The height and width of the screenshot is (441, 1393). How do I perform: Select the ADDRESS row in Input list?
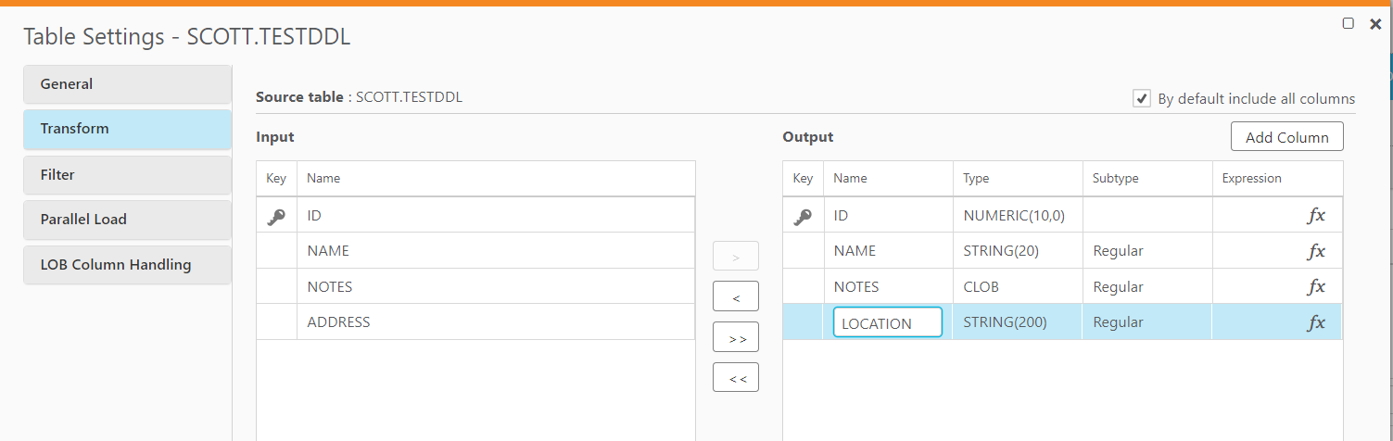(496, 322)
